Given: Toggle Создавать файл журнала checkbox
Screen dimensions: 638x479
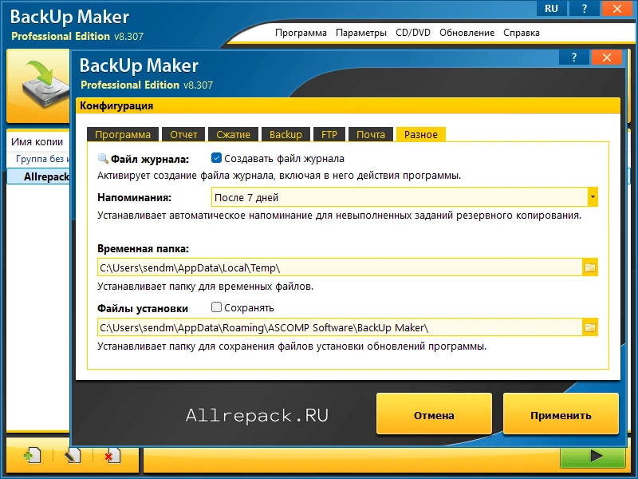Looking at the screenshot, I should (216, 157).
